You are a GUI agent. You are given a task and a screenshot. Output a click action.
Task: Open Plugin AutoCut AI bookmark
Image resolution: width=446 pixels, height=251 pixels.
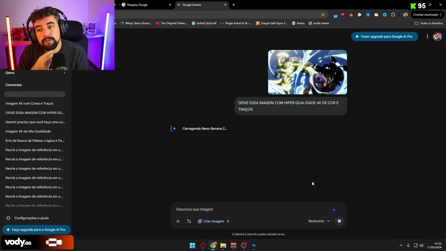pyautogui.click(x=236, y=23)
